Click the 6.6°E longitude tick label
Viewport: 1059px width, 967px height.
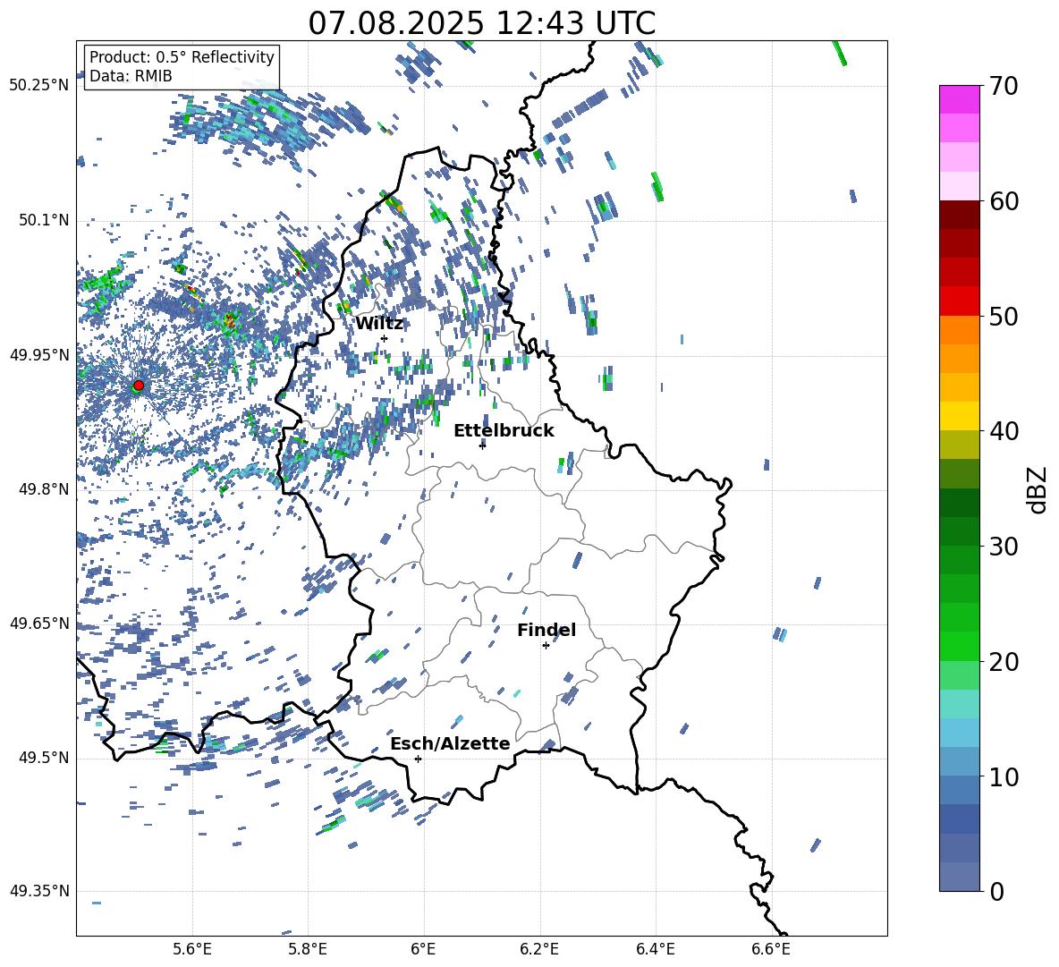coord(771,949)
